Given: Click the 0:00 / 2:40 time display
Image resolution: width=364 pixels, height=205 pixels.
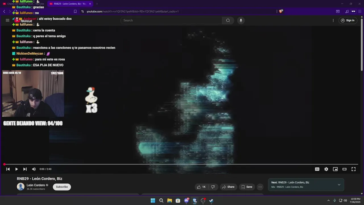Looking at the screenshot, I should click(x=45, y=169).
